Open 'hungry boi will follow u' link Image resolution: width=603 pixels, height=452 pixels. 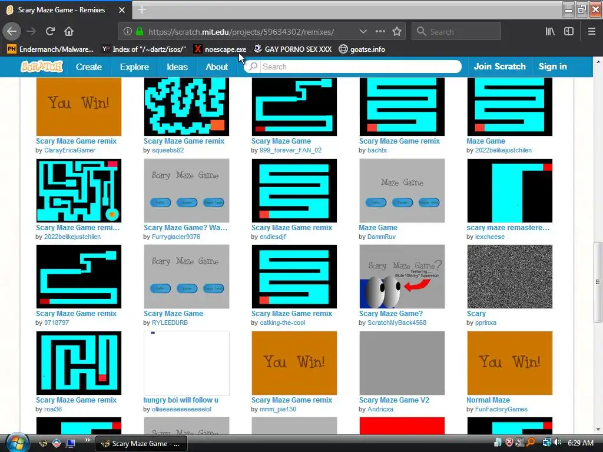click(181, 400)
